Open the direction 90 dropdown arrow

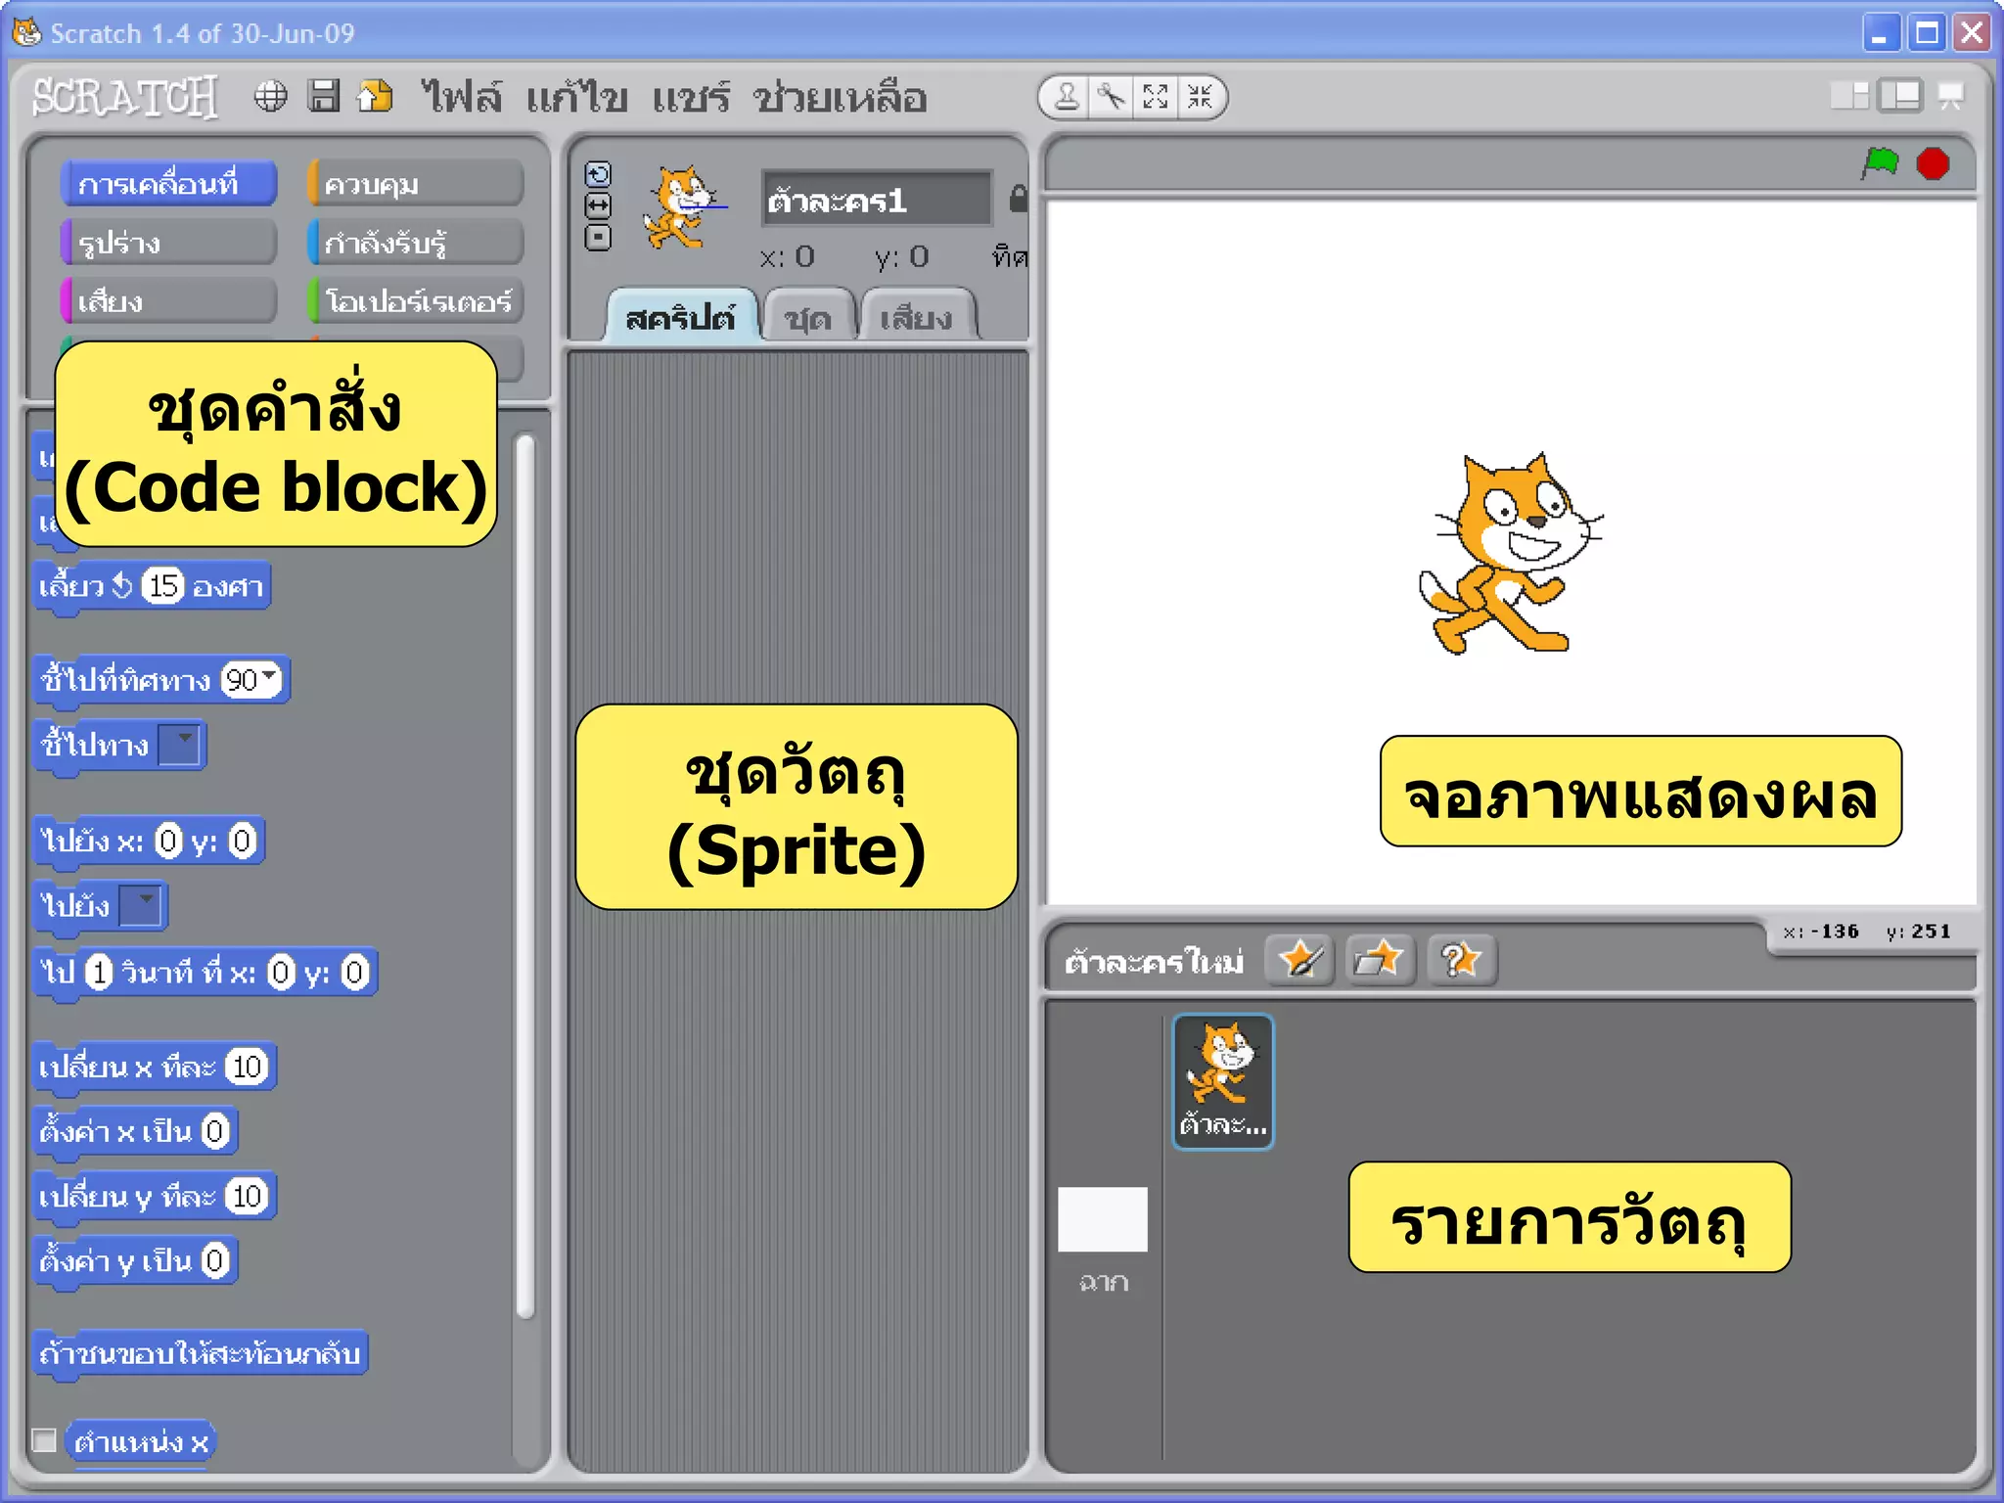[x=269, y=677]
